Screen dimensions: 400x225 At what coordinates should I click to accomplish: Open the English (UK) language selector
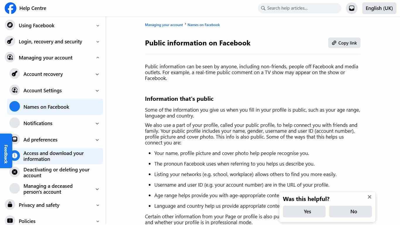379,8
